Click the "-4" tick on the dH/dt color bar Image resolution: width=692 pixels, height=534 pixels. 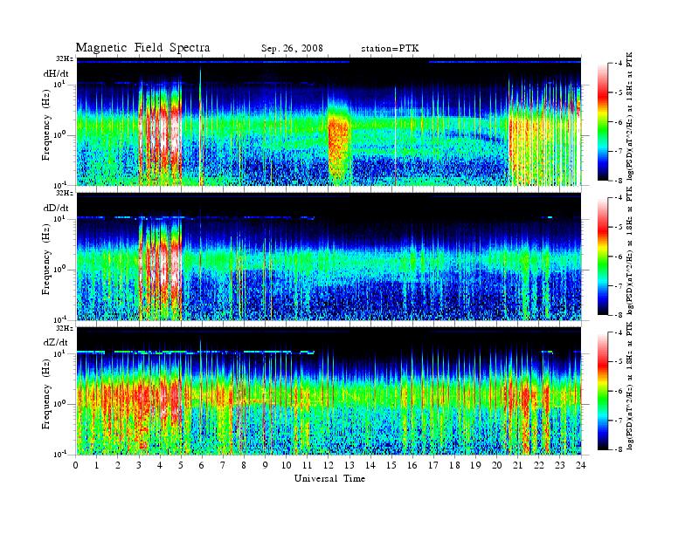click(x=619, y=64)
